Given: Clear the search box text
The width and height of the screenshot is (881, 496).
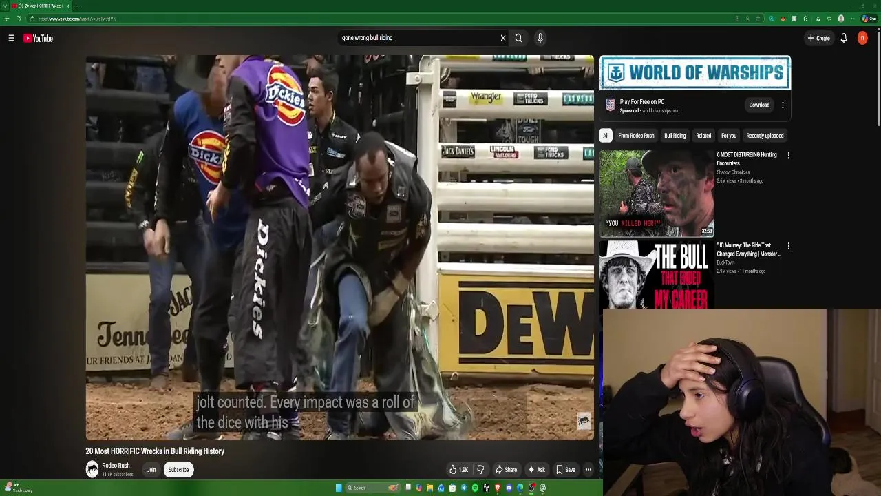Looking at the screenshot, I should point(503,38).
